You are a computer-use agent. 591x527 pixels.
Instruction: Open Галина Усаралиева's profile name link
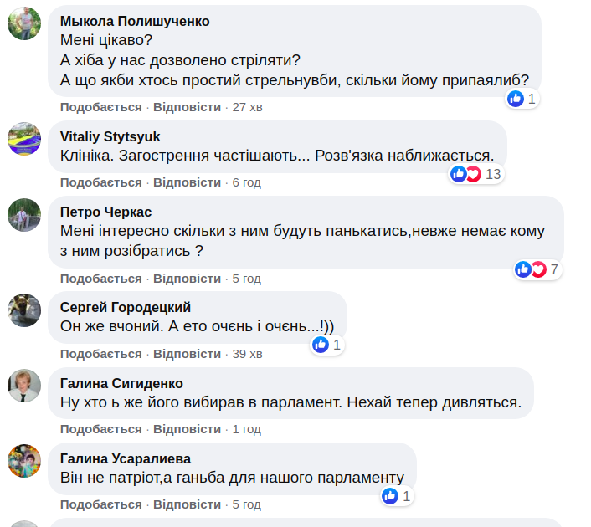pyautogui.click(x=126, y=458)
